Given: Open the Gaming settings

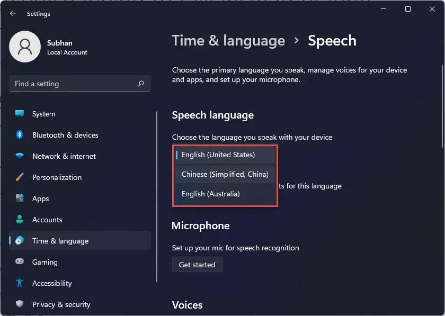Looking at the screenshot, I should point(80,262).
